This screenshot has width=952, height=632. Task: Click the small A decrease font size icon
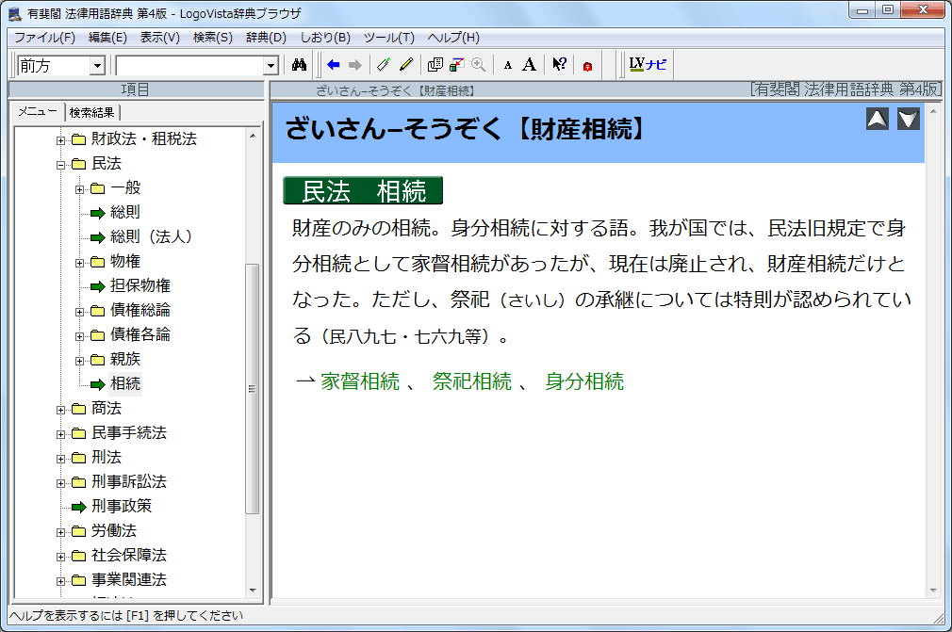tap(507, 65)
